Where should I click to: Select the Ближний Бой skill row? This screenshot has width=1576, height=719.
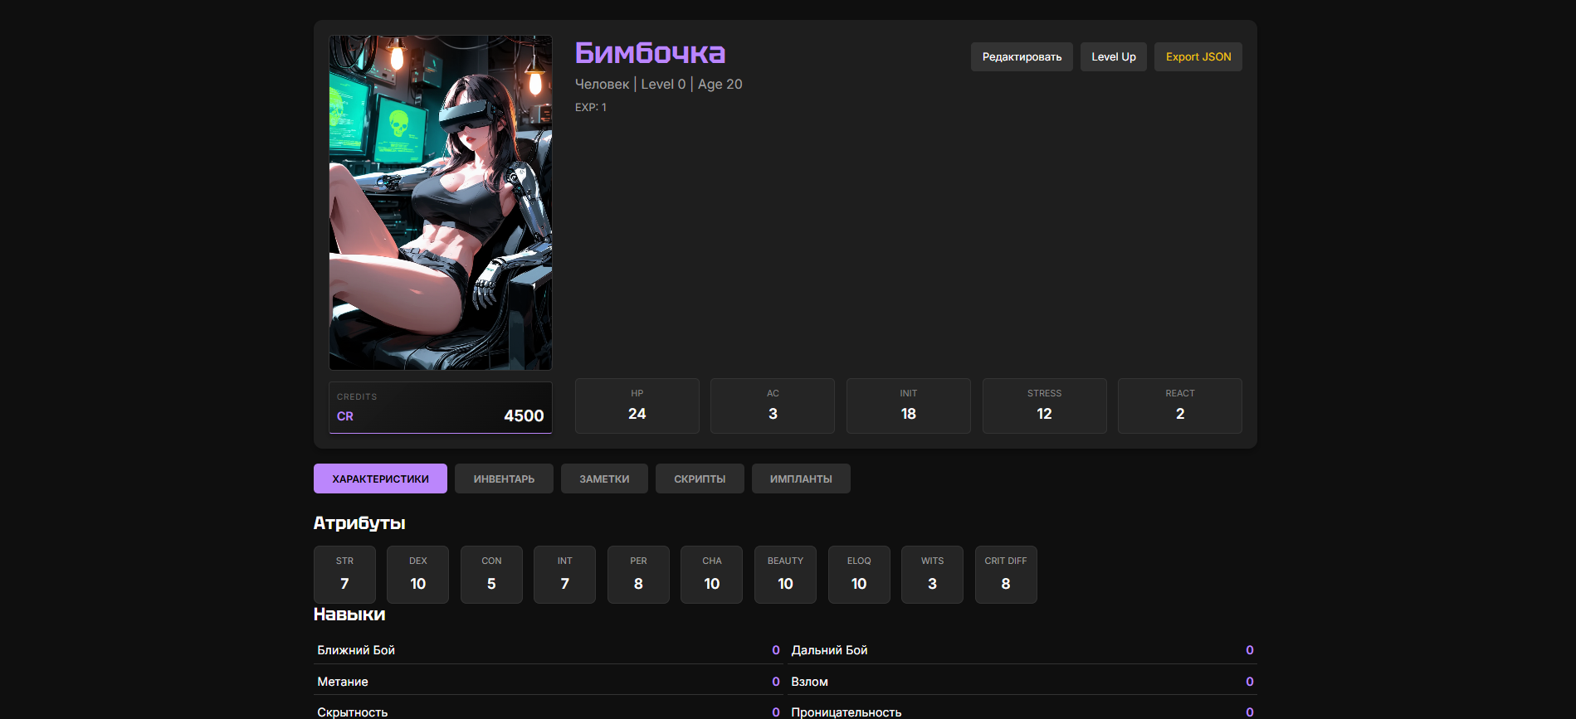coord(549,649)
